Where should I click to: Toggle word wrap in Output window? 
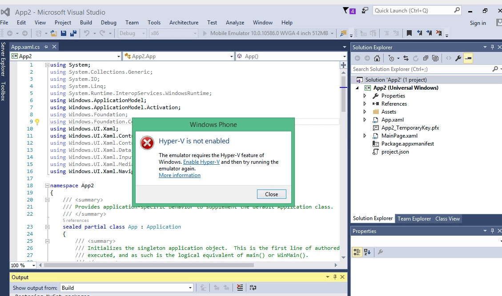point(253,288)
